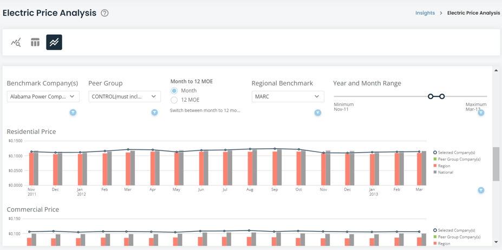This screenshot has height=250, width=502.
Task: Open the CONTROL peer group dropdown
Action: coord(125,96)
